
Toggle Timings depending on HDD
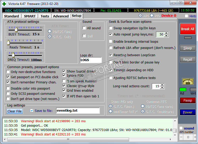(111, 70)
